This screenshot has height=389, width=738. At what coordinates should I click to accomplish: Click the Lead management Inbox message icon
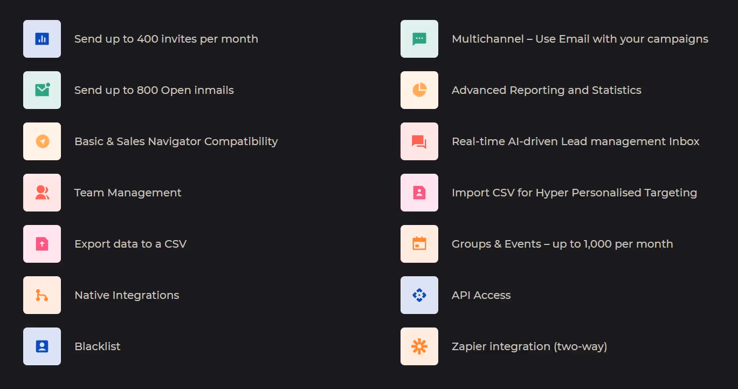(x=419, y=141)
